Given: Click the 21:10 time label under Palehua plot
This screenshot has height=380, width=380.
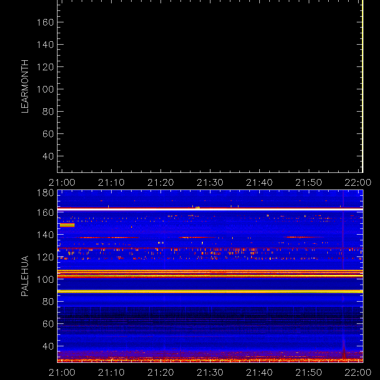Looking at the screenshot, I should tap(111, 372).
